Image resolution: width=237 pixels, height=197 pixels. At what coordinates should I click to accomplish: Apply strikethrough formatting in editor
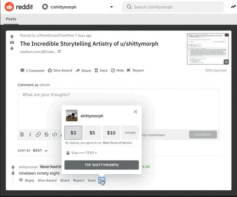point(46,135)
